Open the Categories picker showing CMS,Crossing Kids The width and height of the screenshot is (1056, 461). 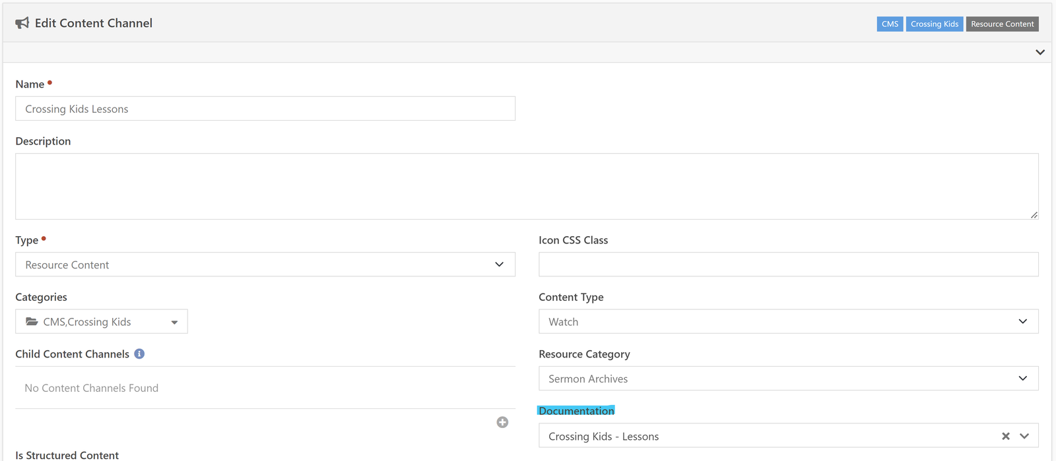102,322
